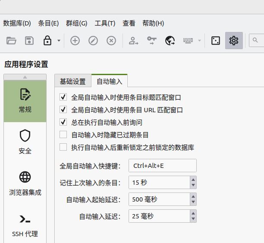Click the Edit Entry pencil icon
The width and height of the screenshot is (264, 243).
tap(93, 41)
